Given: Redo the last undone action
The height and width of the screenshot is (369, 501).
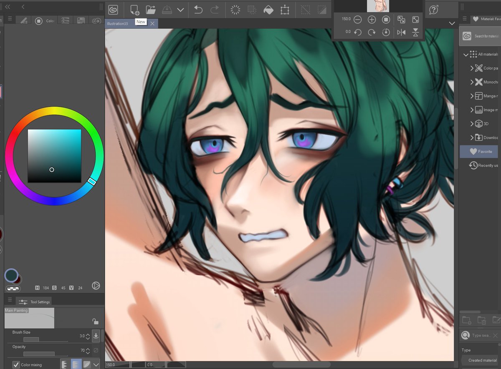Looking at the screenshot, I should [215, 10].
